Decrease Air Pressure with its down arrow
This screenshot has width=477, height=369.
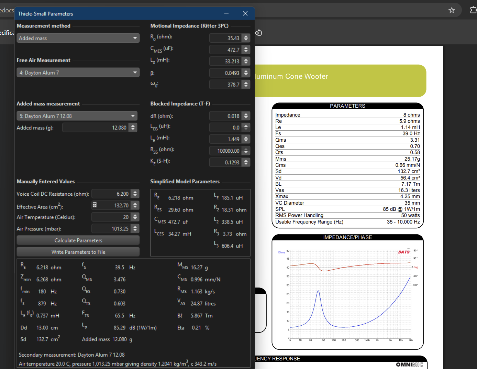[135, 230]
